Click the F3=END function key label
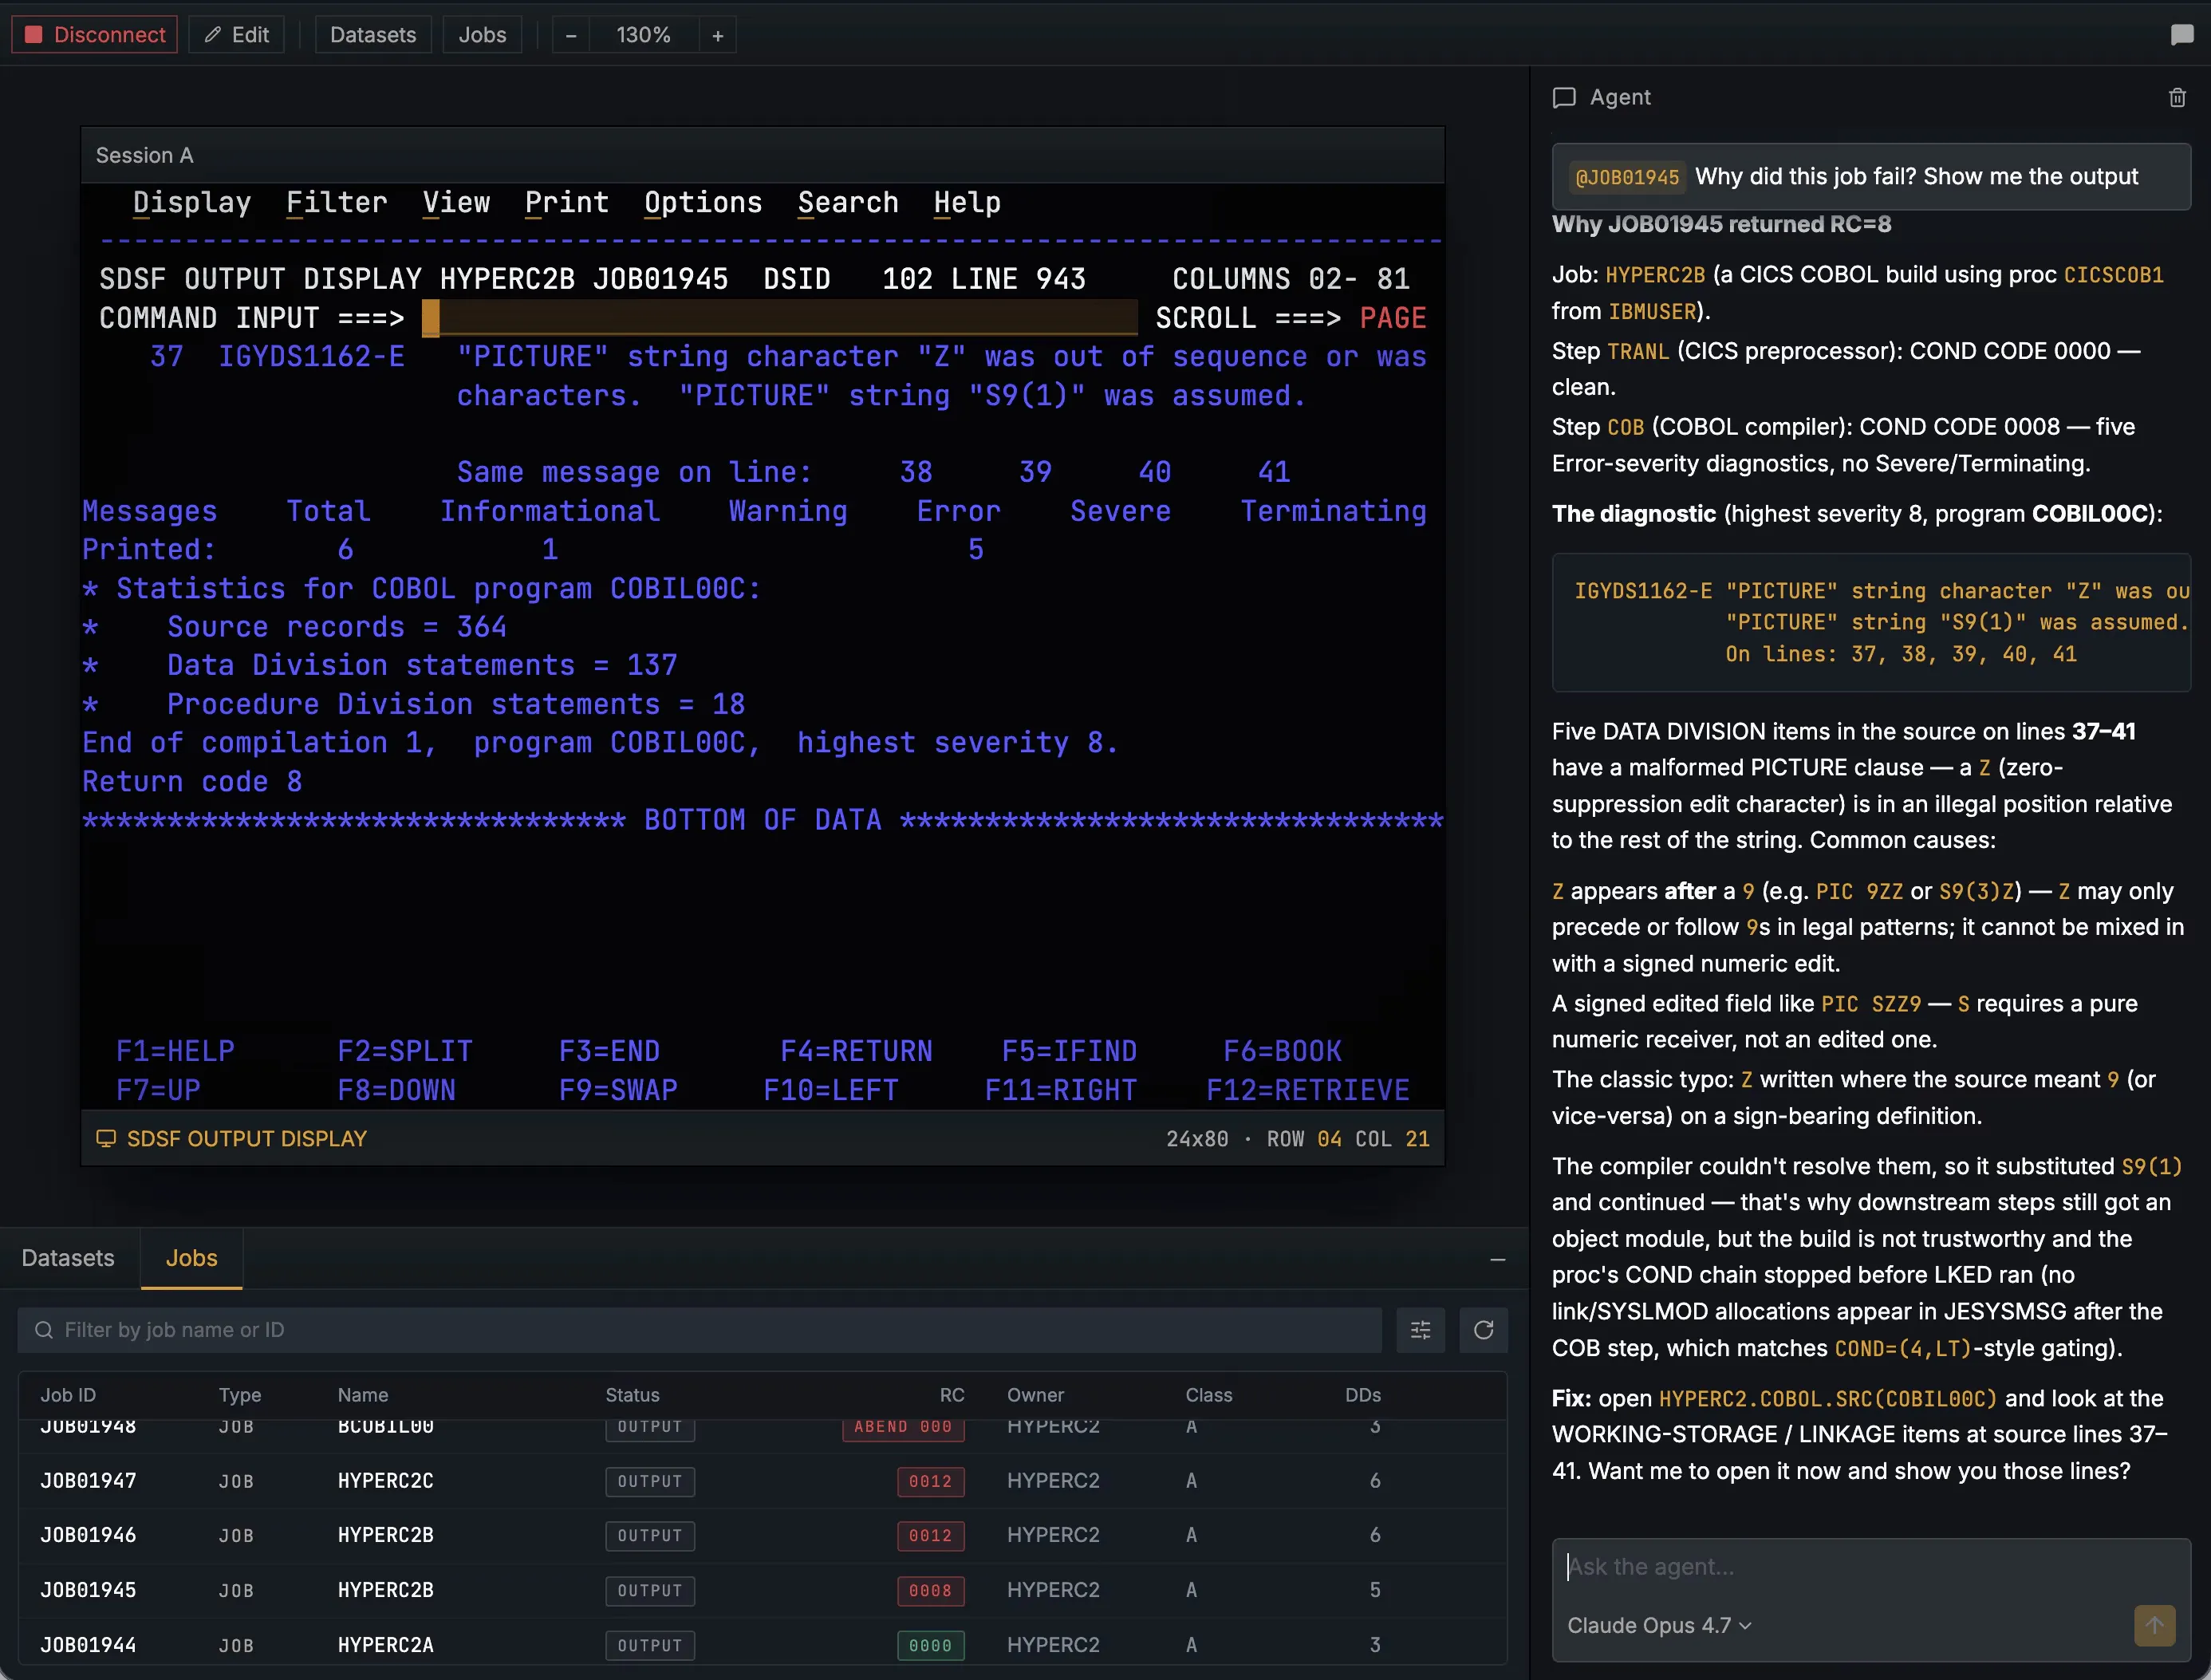The image size is (2211, 1680). [609, 1051]
